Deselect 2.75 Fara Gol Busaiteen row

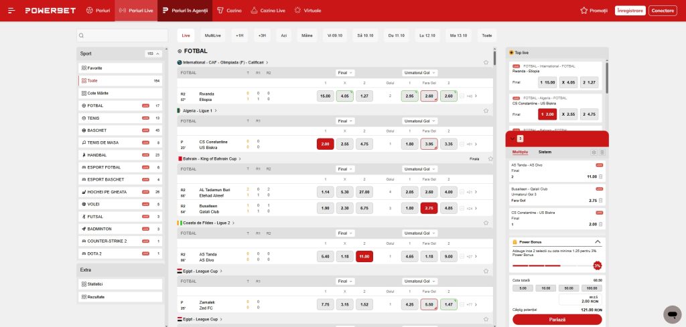point(429,208)
